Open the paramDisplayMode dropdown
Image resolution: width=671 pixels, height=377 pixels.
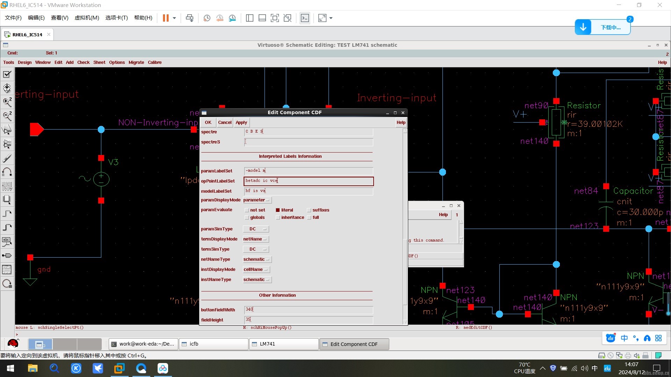pyautogui.click(x=257, y=200)
